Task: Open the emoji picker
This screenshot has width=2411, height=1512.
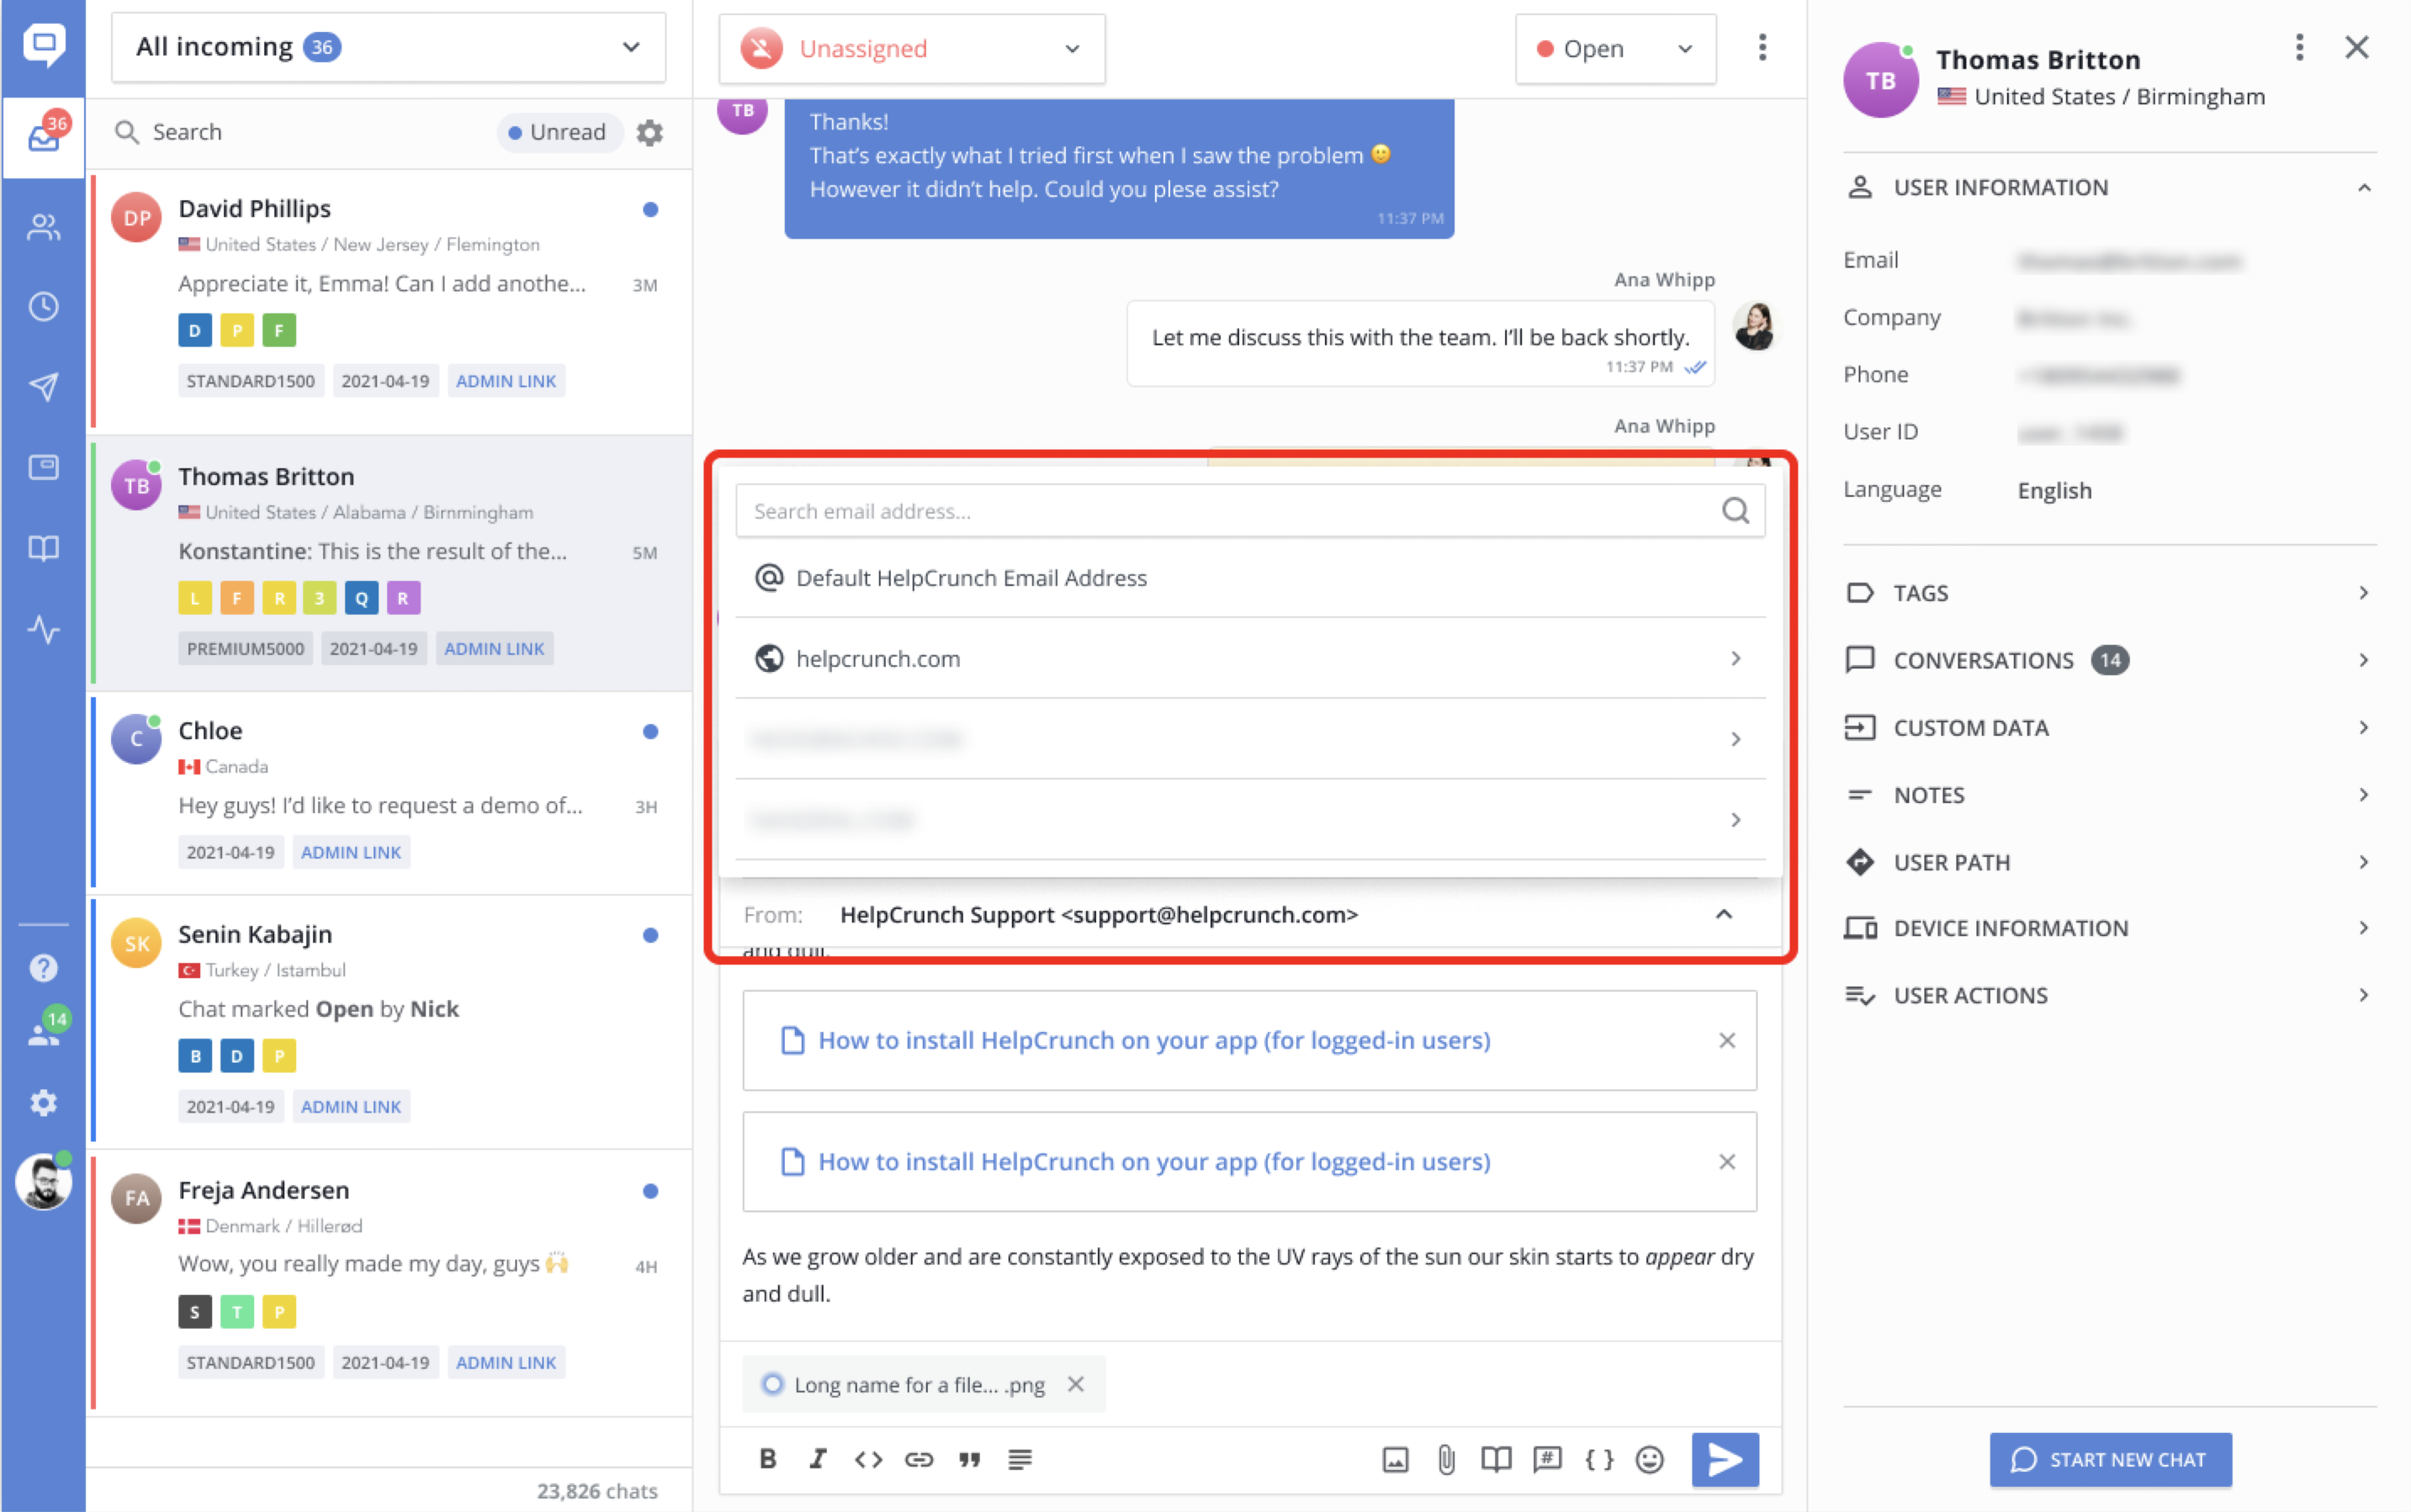Action: [1650, 1459]
